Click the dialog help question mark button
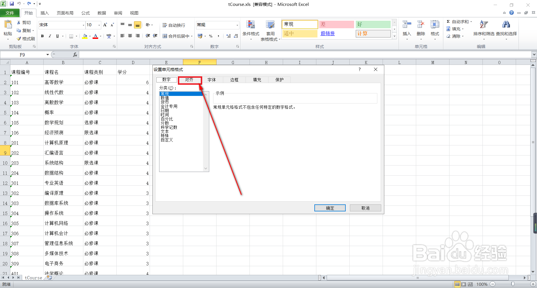 pyautogui.click(x=360, y=69)
